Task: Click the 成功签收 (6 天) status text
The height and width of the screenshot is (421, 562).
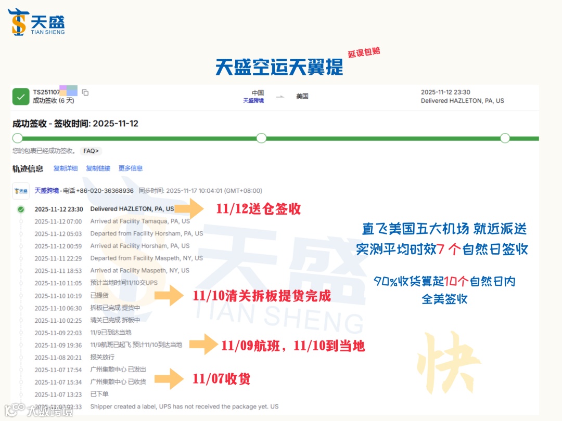Action: [54, 101]
